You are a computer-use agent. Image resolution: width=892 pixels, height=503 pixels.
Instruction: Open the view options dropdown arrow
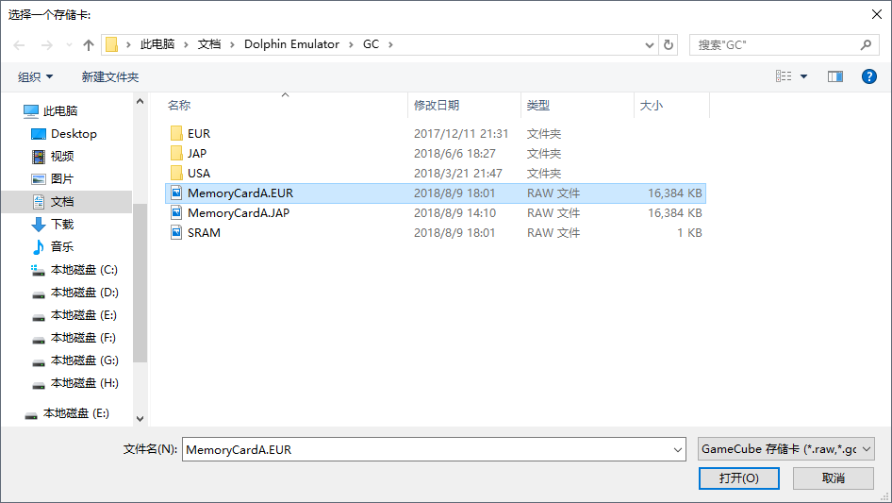[x=803, y=76]
